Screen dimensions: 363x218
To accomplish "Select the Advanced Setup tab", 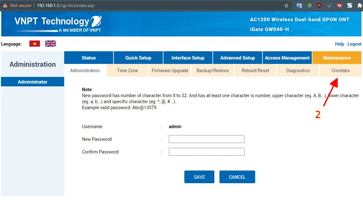I will coord(237,58).
